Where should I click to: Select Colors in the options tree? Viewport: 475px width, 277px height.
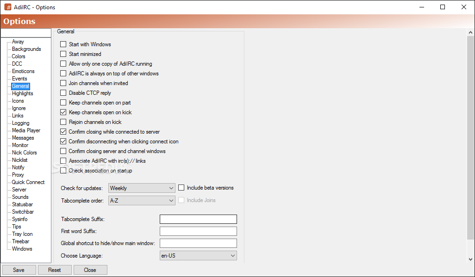[x=19, y=56]
